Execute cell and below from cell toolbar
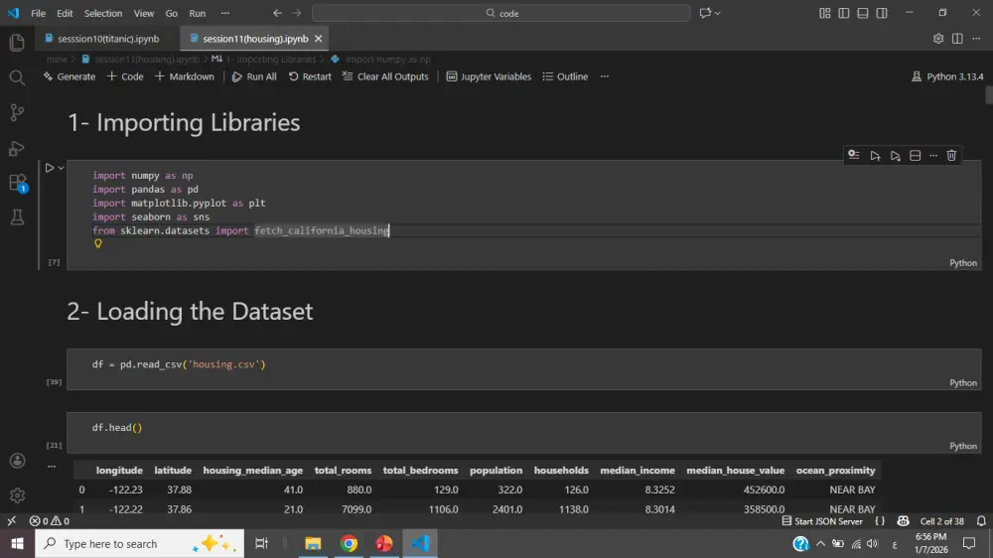 click(895, 155)
